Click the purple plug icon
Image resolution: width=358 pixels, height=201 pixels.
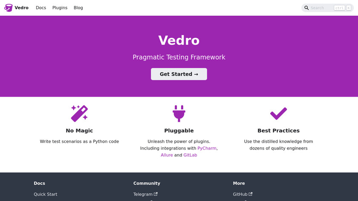(179, 113)
